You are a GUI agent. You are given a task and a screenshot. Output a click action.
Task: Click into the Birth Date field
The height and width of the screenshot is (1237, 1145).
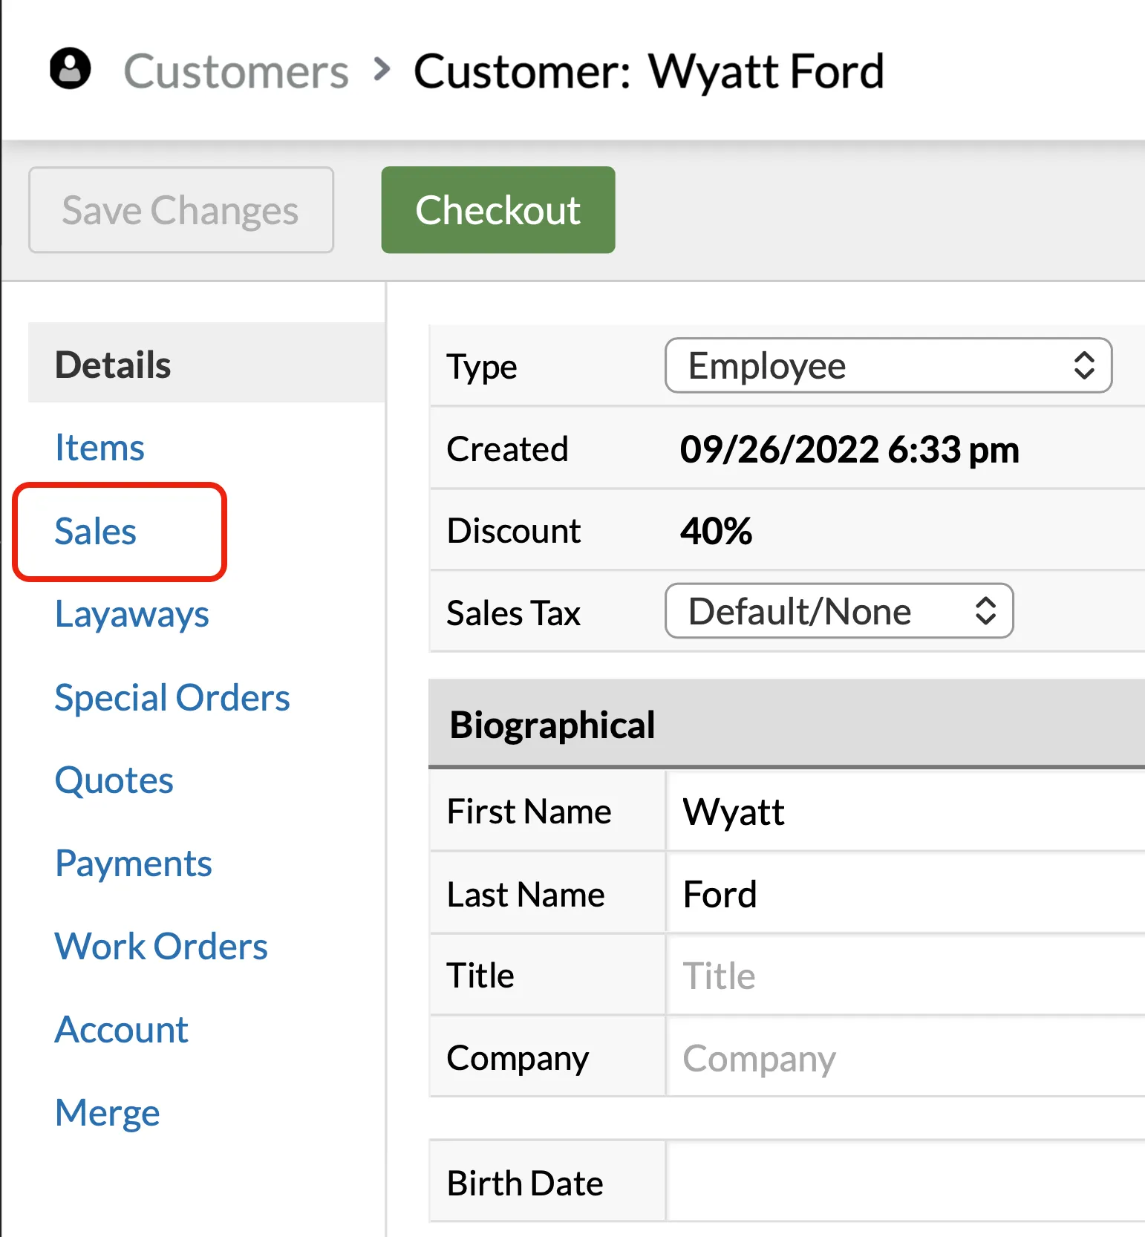(906, 1182)
